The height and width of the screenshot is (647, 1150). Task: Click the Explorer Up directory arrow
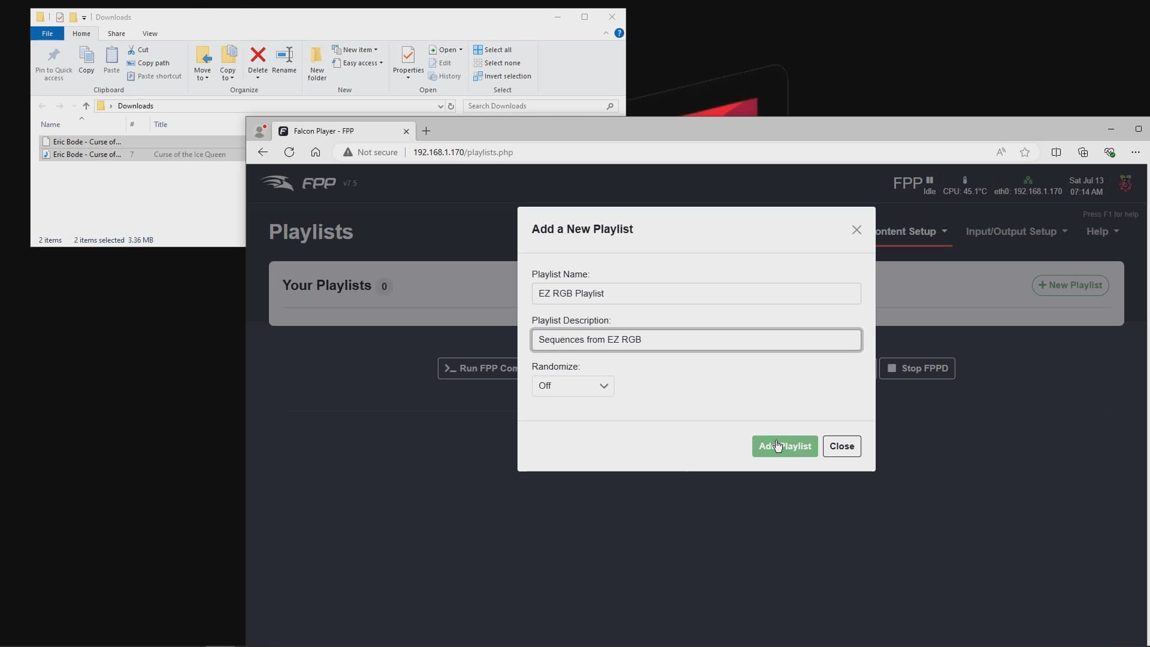(x=86, y=106)
